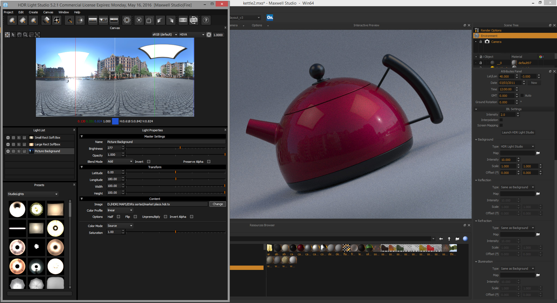Screen dimensions: 557x303
Task: Create a round light from the toolbar
Action: [x=12, y=20]
